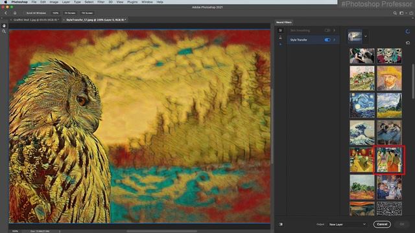The image size is (415, 233).
Task: Open the Select menu
Action: click(x=89, y=2)
